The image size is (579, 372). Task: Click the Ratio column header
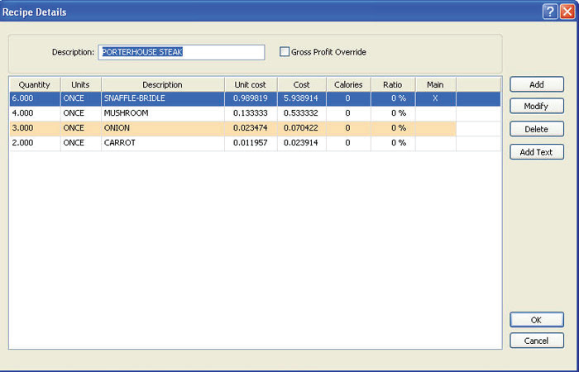[392, 84]
